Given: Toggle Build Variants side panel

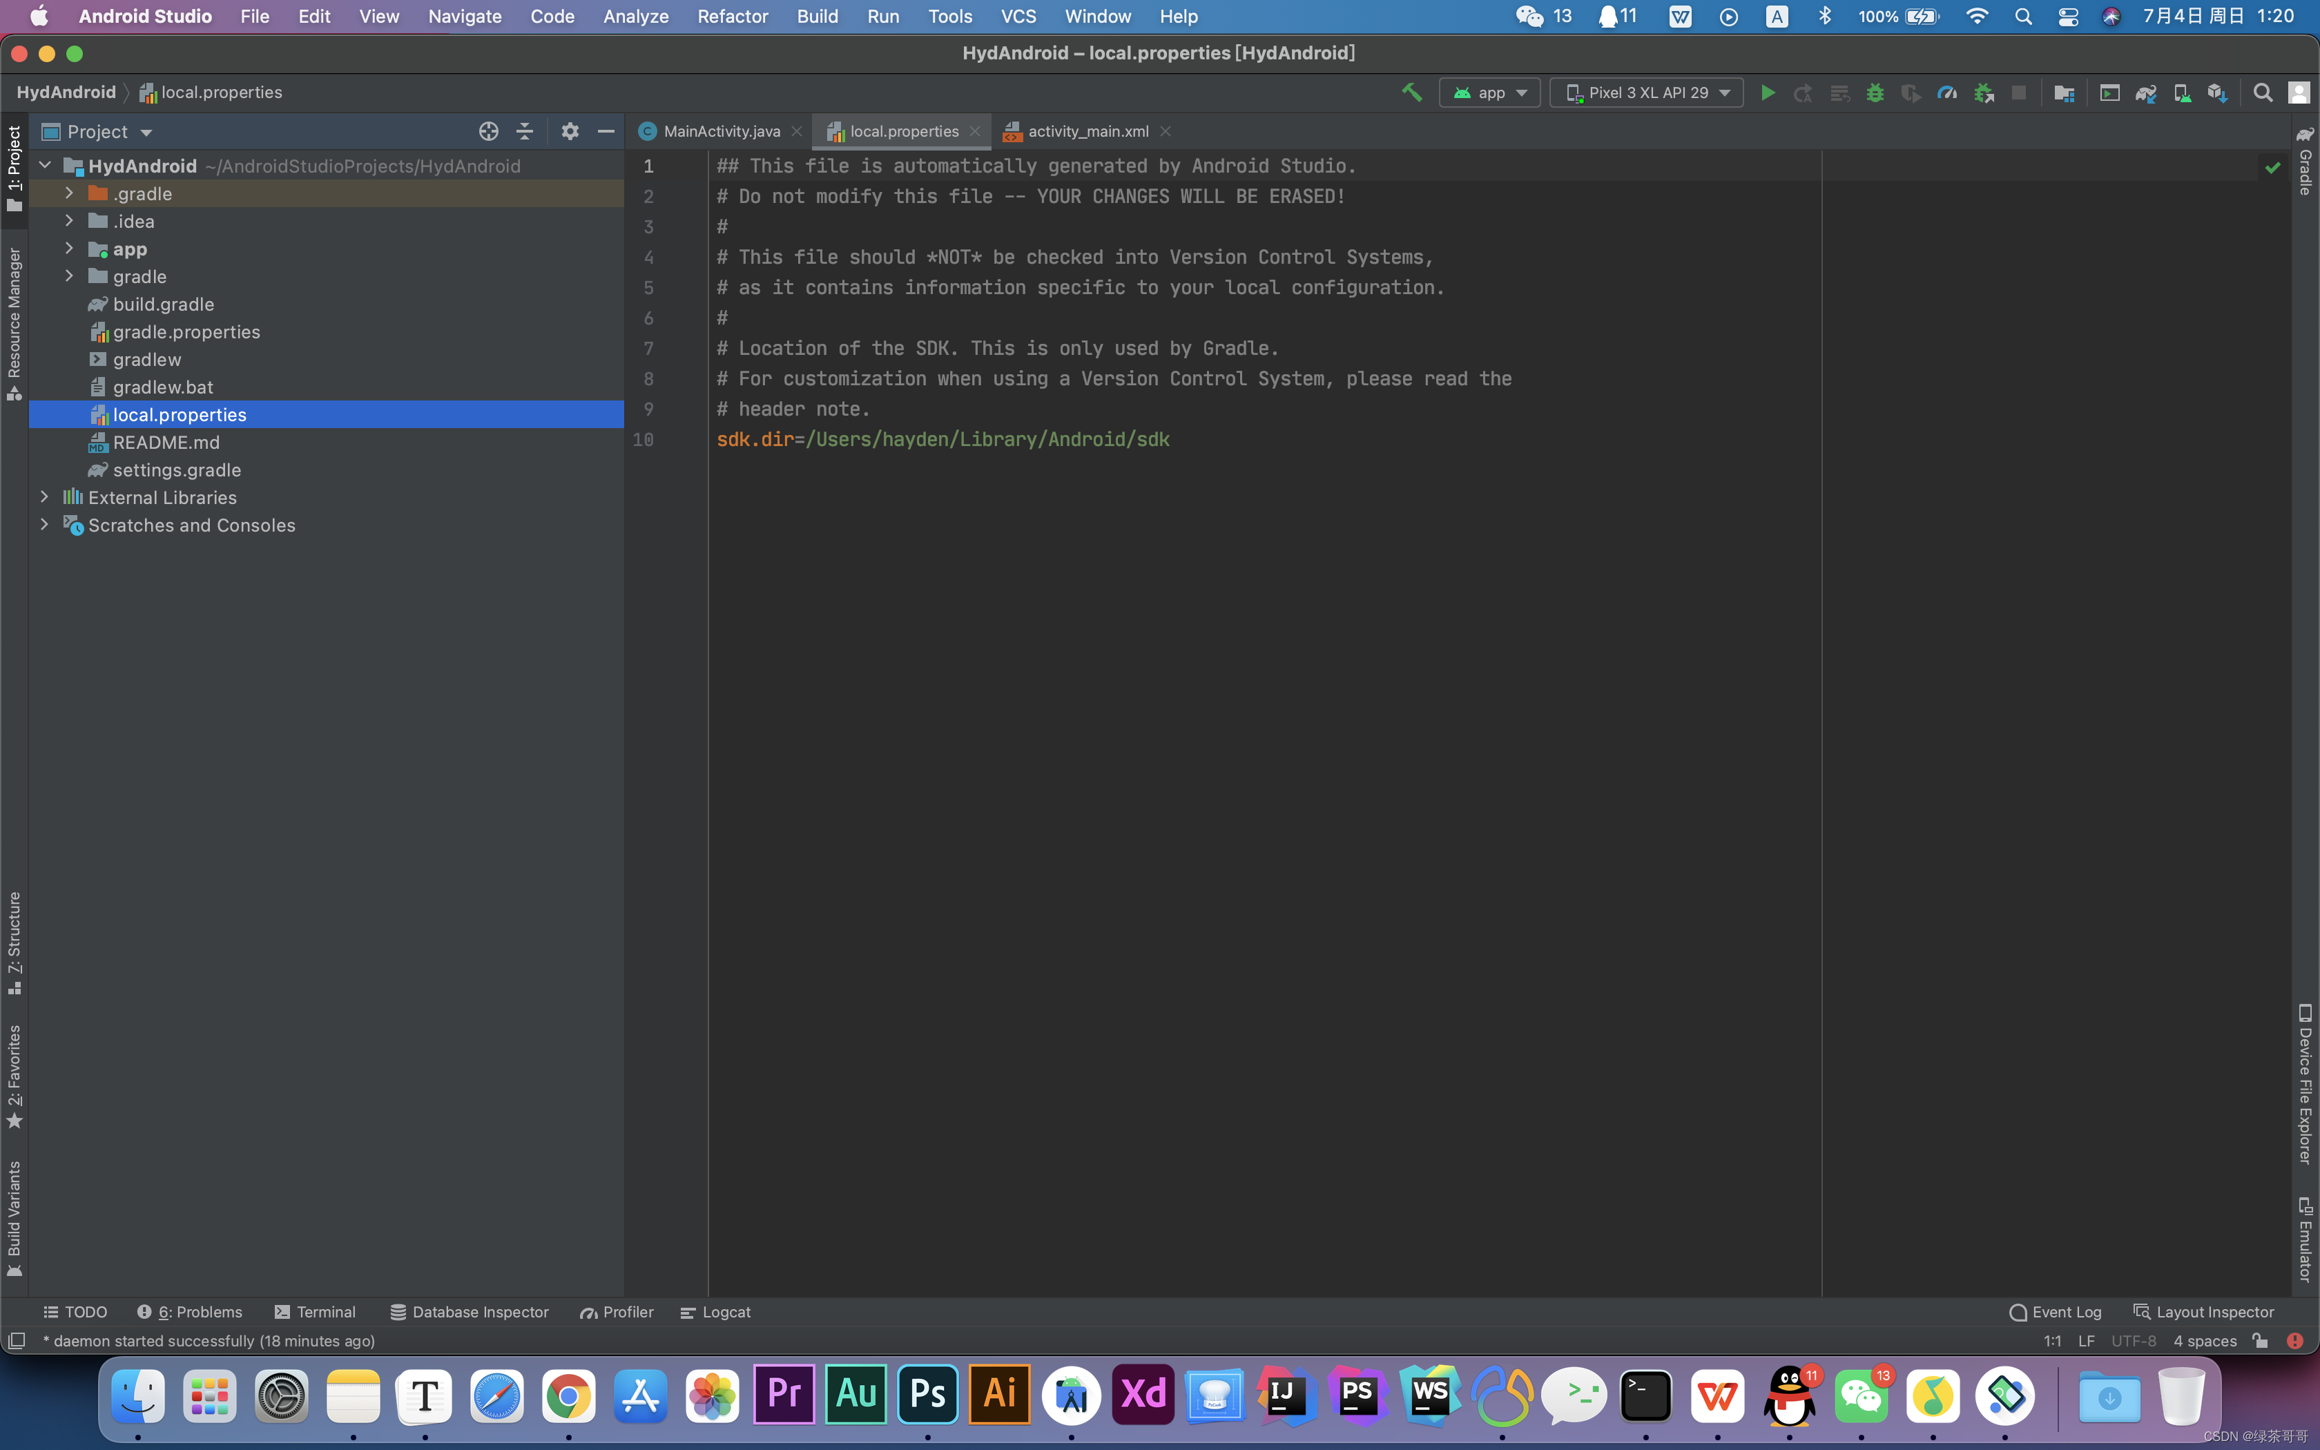Looking at the screenshot, I should pos(13,1218).
